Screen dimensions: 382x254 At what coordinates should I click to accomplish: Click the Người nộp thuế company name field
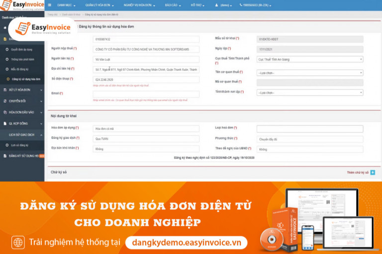(x=146, y=49)
